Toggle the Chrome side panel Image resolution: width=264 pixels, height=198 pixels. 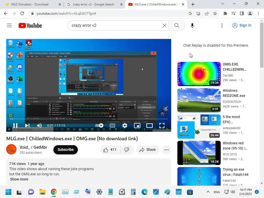point(242,13)
